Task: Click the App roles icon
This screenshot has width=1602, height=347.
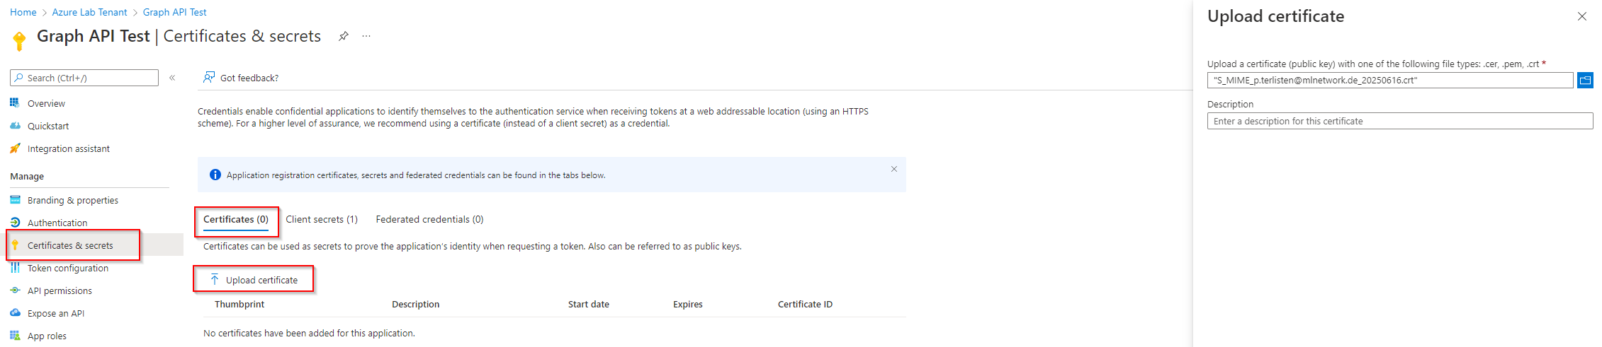Action: point(15,336)
